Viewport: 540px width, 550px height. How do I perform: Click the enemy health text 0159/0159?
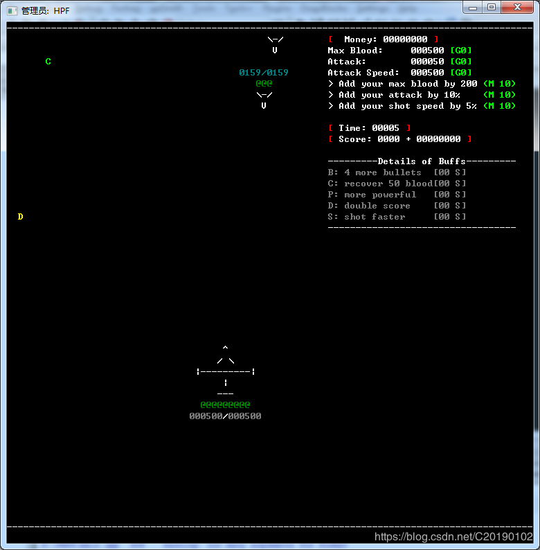pyautogui.click(x=264, y=73)
